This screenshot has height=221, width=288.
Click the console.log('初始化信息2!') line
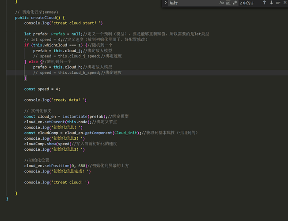(54, 138)
